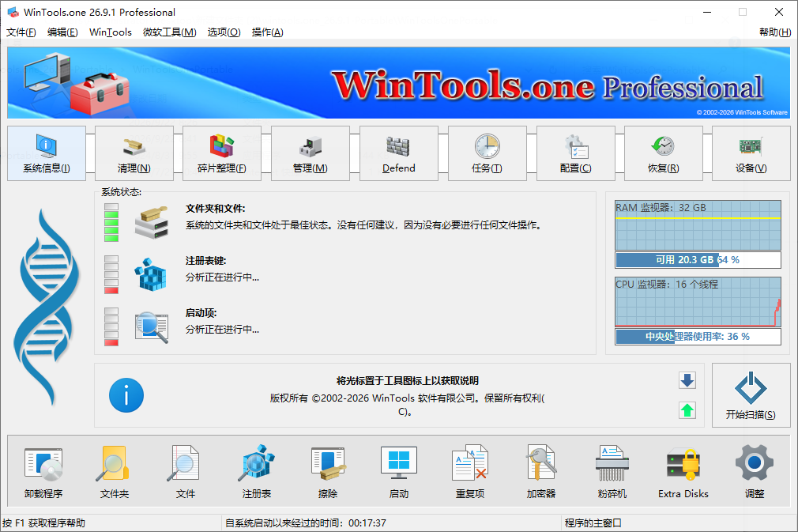Launch the 文件 file scan tool
Image resolution: width=798 pixels, height=532 pixels.
pyautogui.click(x=185, y=471)
